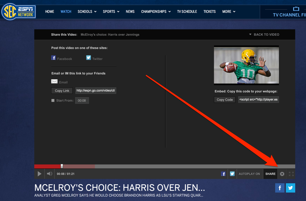Enter fullscreen mode
The width and height of the screenshot is (306, 201).
(291, 174)
